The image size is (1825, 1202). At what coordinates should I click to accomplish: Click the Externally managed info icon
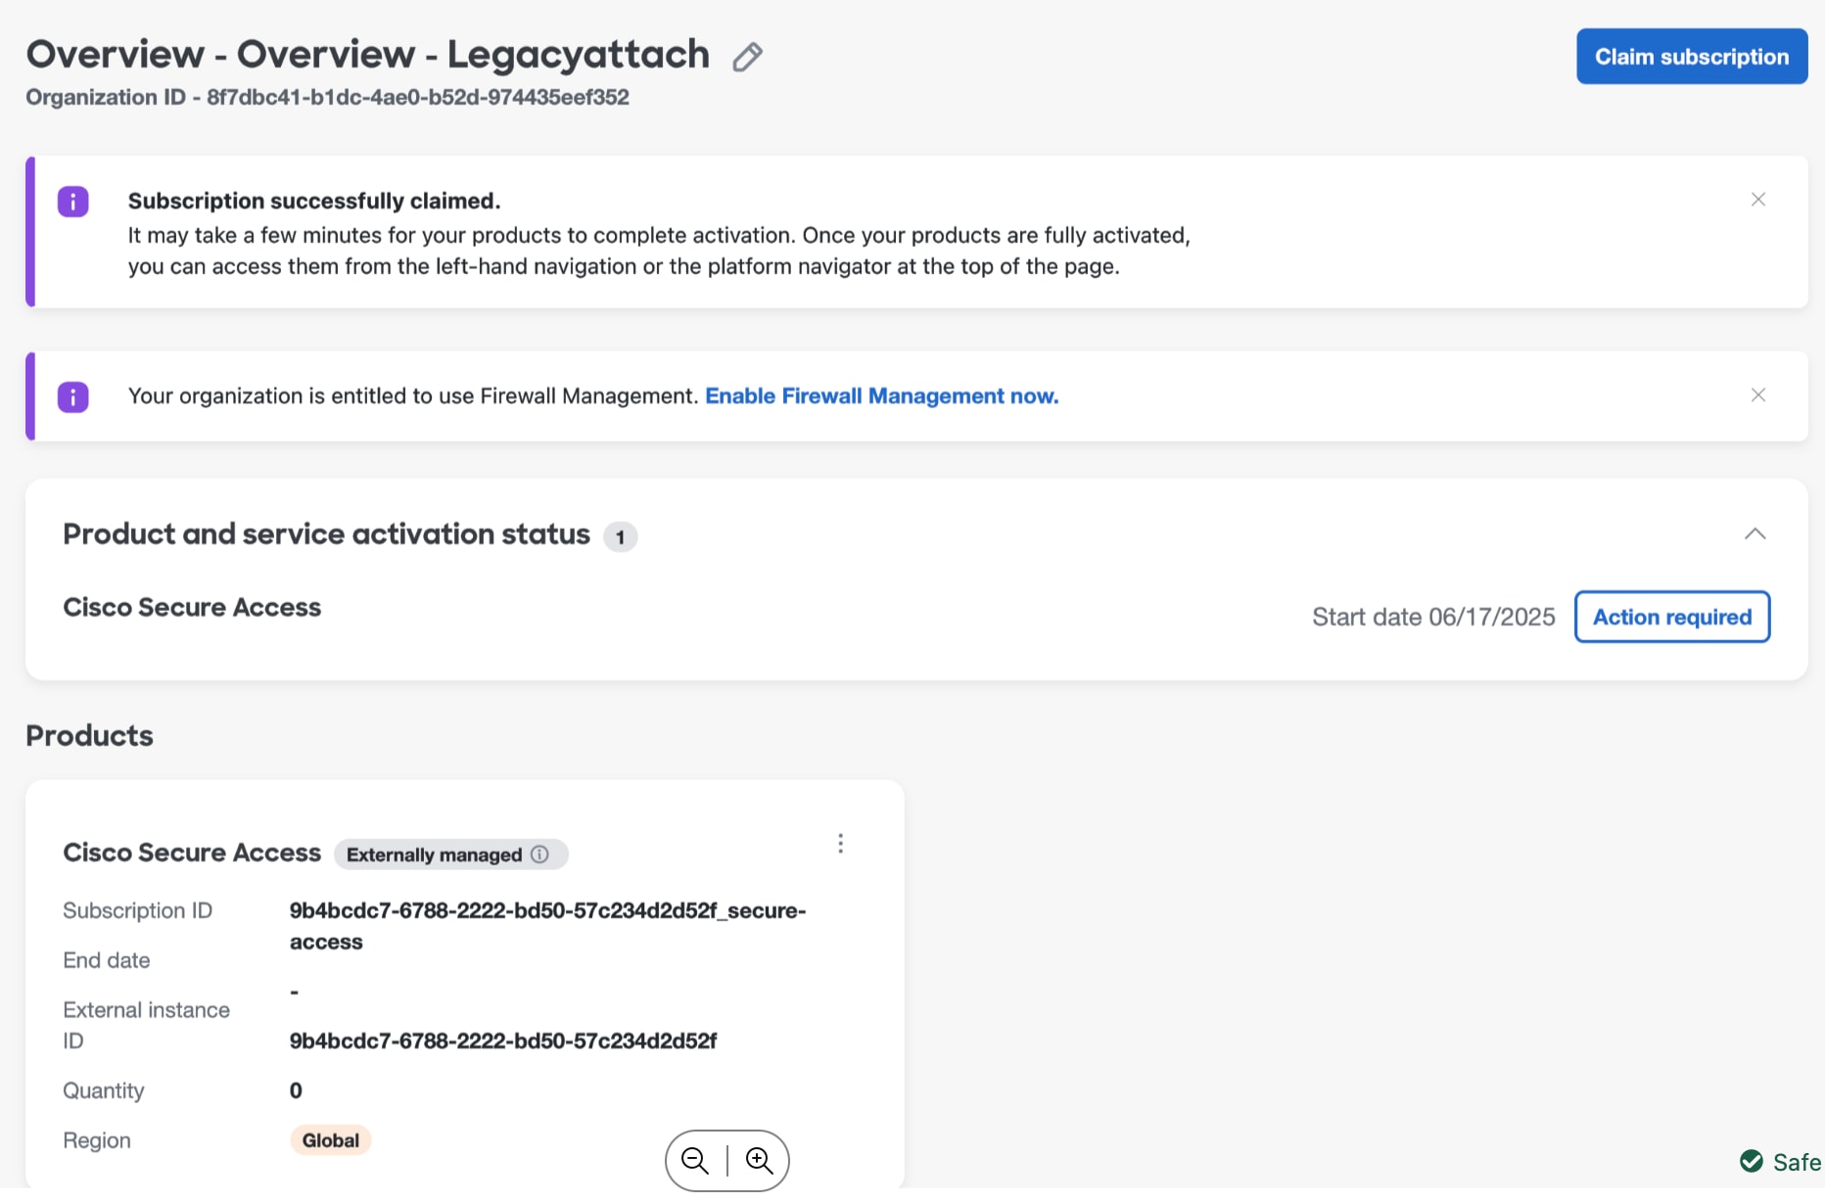539,855
